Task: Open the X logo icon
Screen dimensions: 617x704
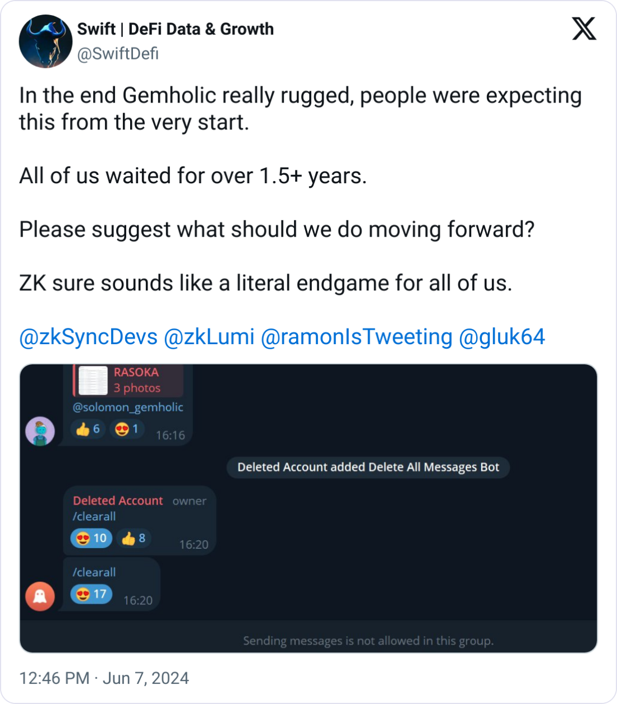Action: click(584, 29)
